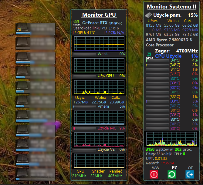This screenshot has width=203, height=185.
Task: Click the 63.58 GB value
Action: [x=172, y=35]
